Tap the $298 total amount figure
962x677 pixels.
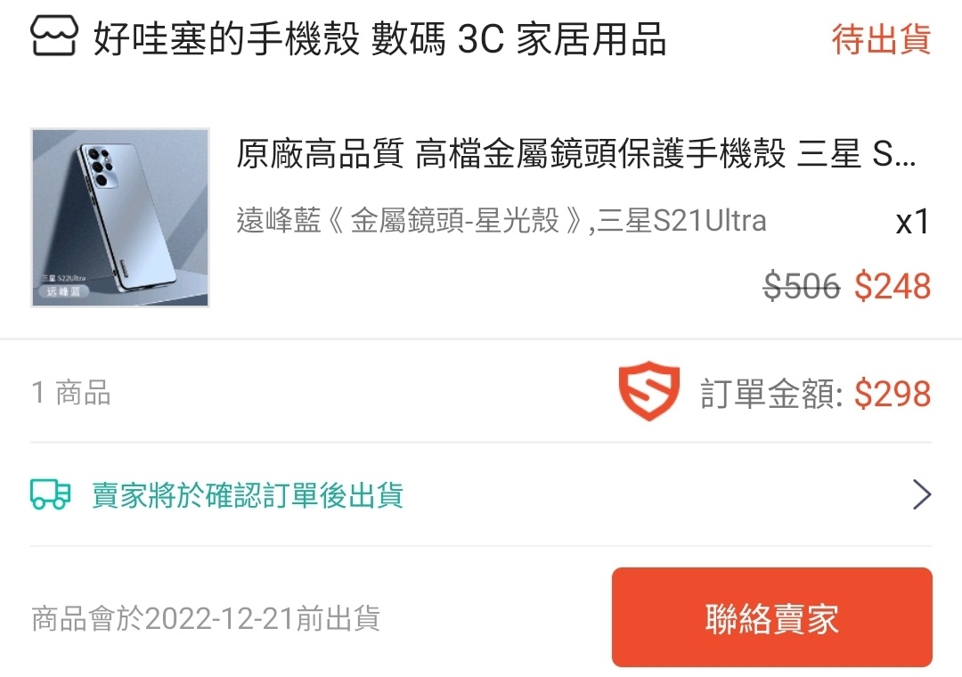click(x=893, y=394)
